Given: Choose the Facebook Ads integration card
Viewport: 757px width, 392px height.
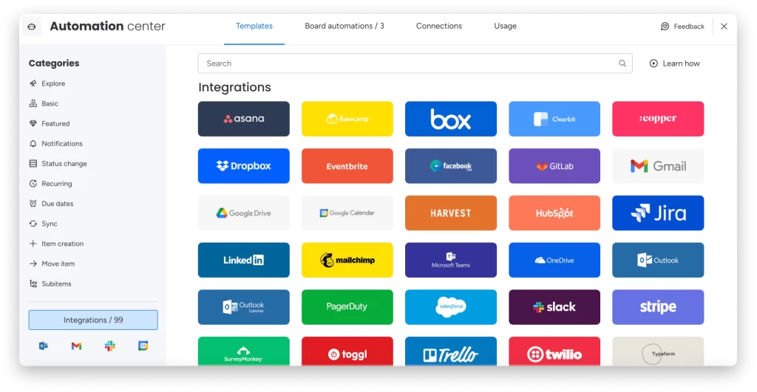Looking at the screenshot, I should tap(451, 166).
